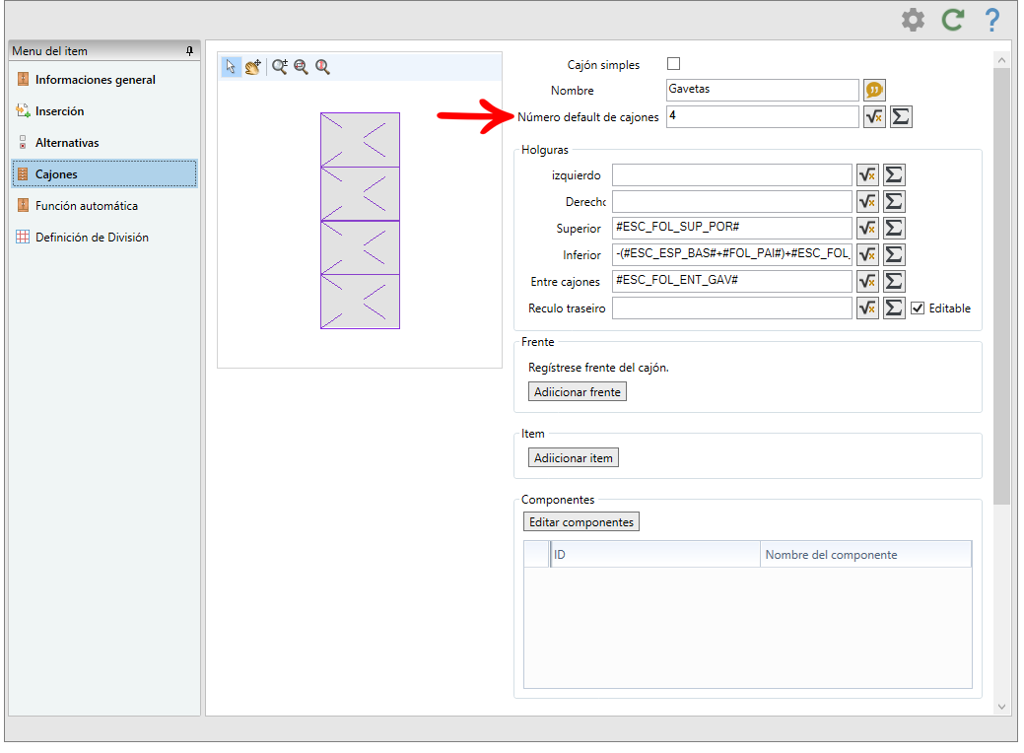Click sigma icon for Inferior holgura

pyautogui.click(x=894, y=254)
